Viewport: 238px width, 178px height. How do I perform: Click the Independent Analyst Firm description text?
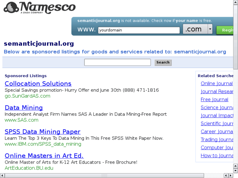click(85, 114)
